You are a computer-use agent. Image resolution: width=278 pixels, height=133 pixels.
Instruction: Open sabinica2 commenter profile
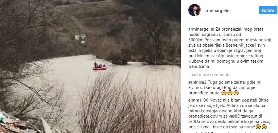pos(197,82)
